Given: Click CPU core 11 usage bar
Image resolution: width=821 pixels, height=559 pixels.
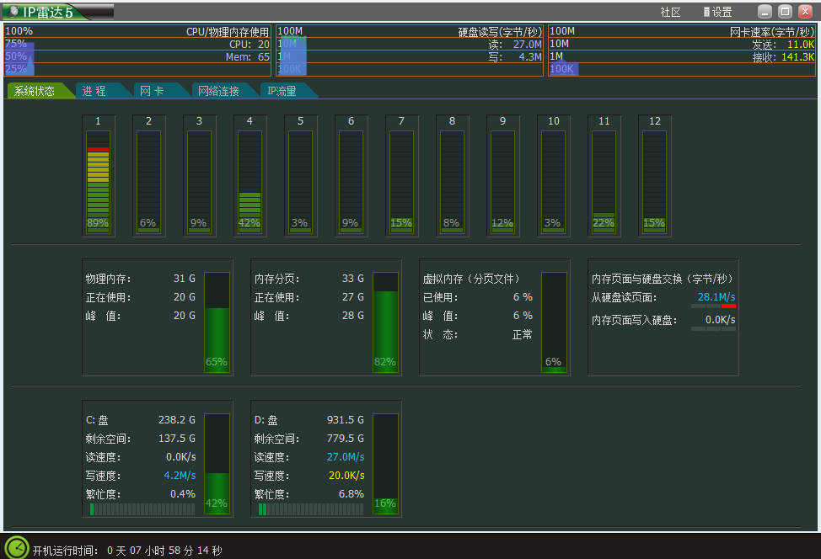Looking at the screenshot, I should (x=604, y=182).
